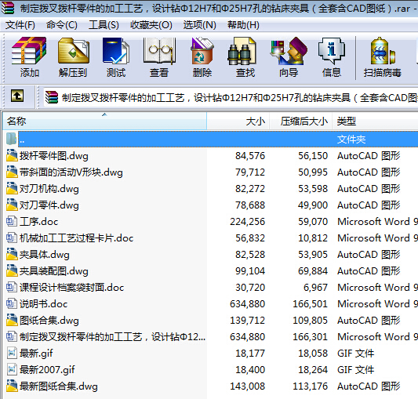Select file 夹具装配图.dwg

tap(53, 271)
